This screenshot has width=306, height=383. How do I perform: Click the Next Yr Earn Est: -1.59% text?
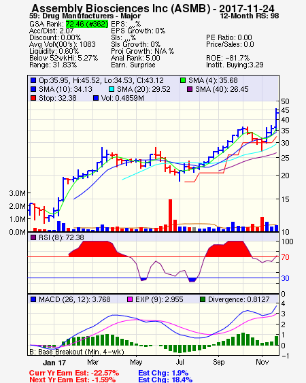pyautogui.click(x=72, y=380)
